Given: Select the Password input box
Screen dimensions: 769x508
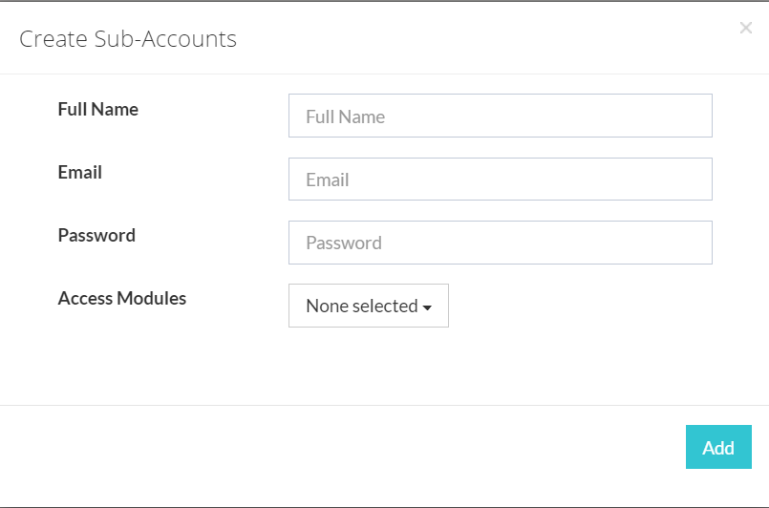Looking at the screenshot, I should (500, 243).
